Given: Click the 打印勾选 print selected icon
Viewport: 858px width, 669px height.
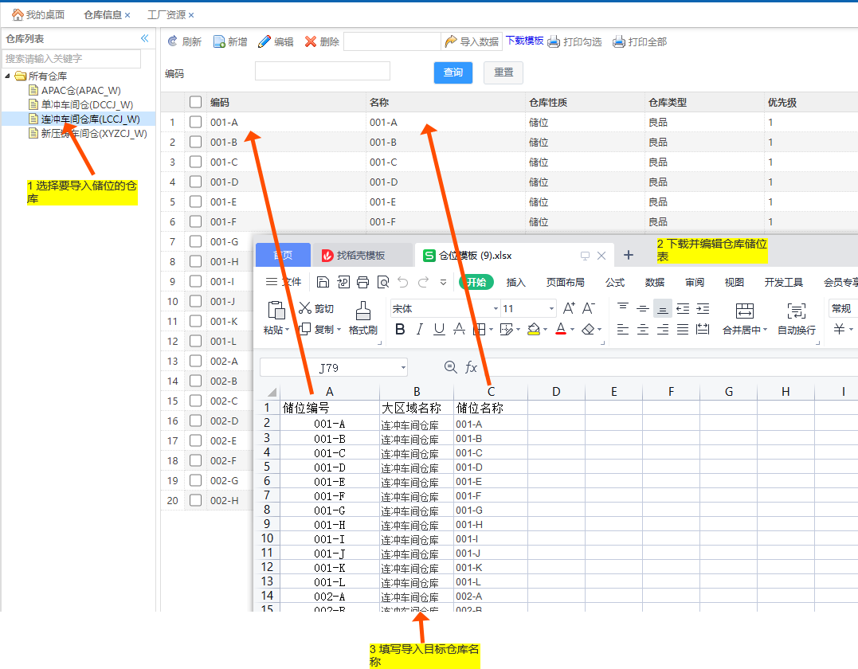Looking at the screenshot, I should (554, 41).
